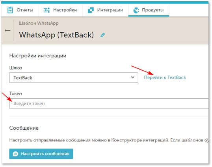Click the Шаблон WhatsApp breadcrumb
212x167 pixels.
coord(39,23)
